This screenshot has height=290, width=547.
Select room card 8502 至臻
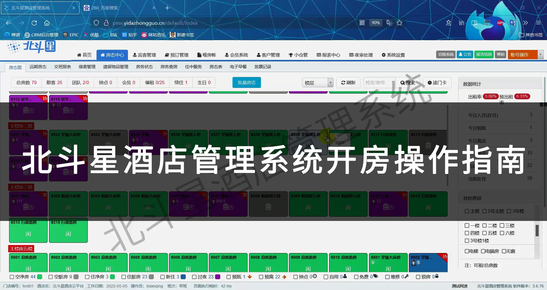428,263
